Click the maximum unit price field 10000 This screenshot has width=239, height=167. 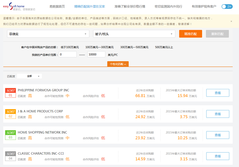click(x=96, y=54)
